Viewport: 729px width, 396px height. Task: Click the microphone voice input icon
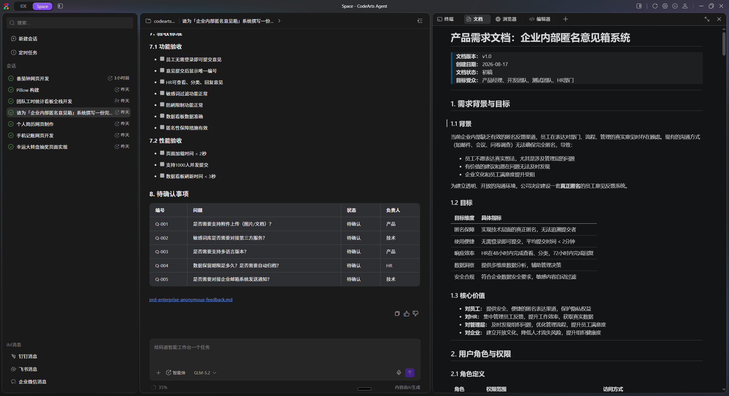[399, 373]
